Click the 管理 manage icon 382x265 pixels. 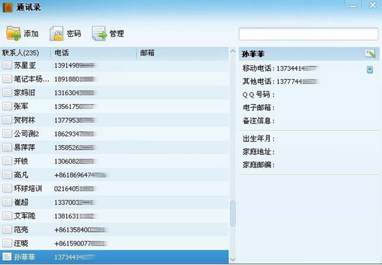coord(99,33)
